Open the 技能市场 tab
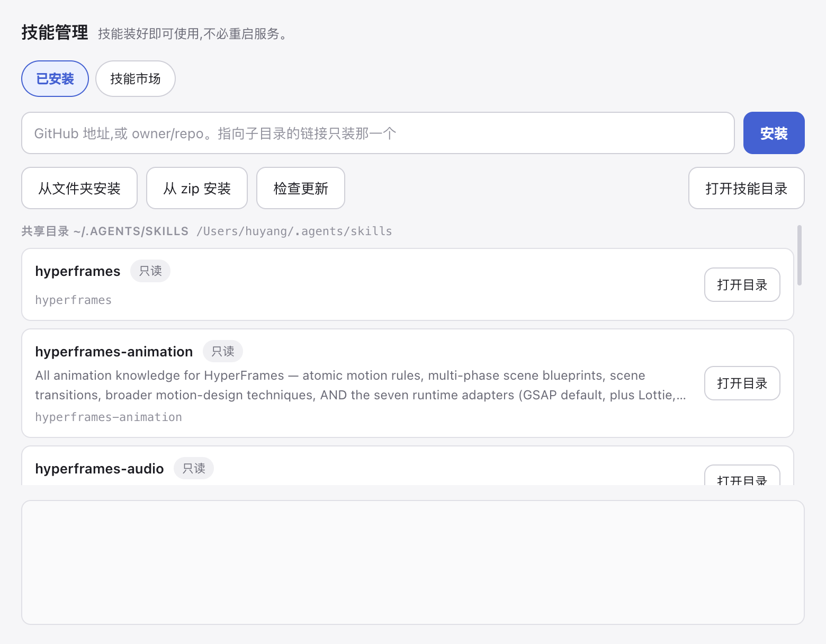Screen dimensions: 826x644 (136, 79)
